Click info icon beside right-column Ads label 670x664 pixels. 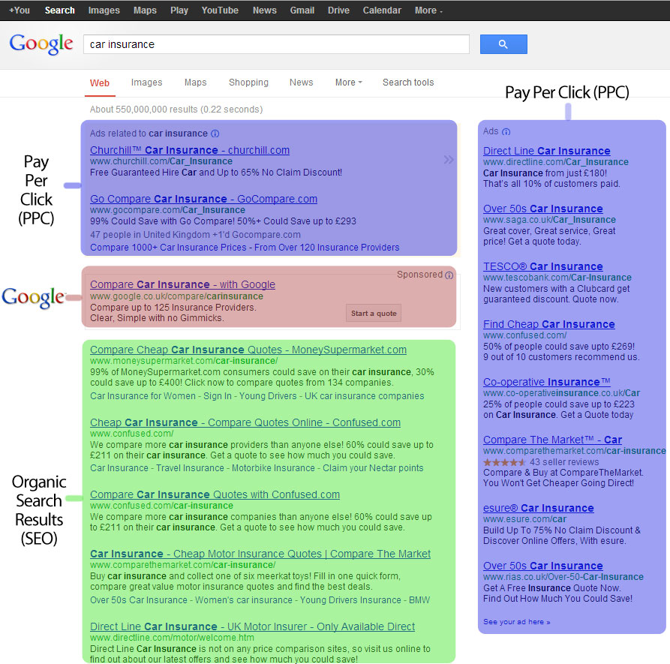tap(506, 131)
